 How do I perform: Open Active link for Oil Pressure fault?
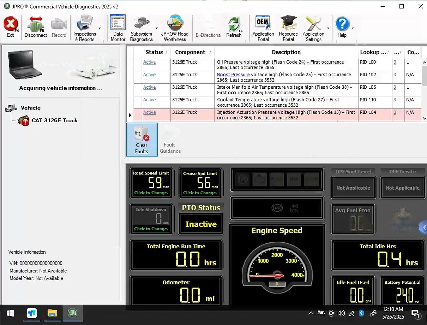(149, 62)
